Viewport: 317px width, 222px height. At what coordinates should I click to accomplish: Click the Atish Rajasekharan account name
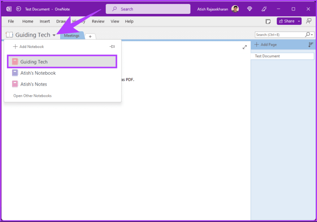click(212, 9)
